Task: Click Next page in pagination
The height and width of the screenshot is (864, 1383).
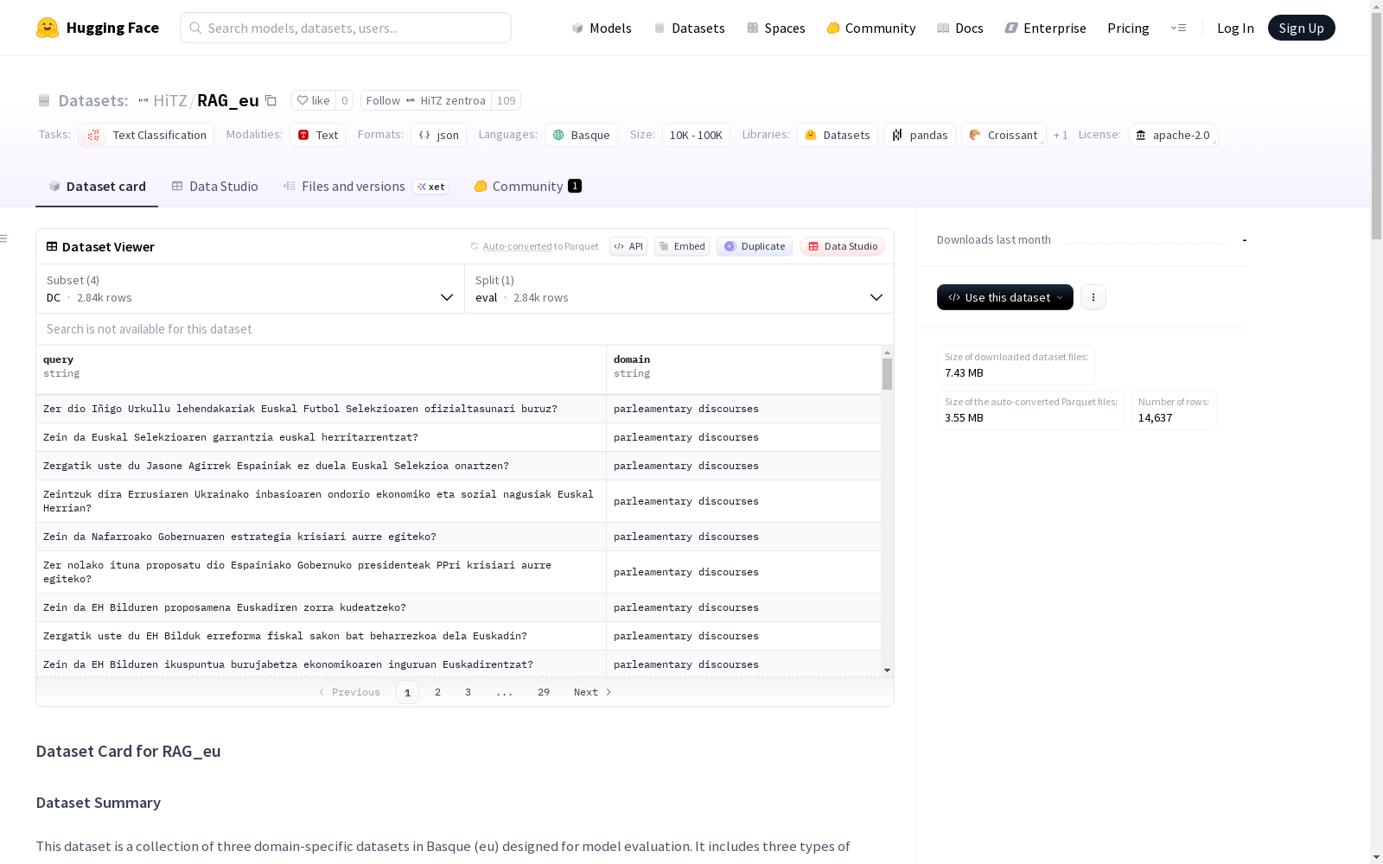Action: pos(593,692)
